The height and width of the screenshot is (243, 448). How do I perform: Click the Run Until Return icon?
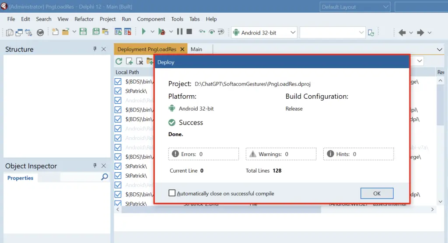[221, 32]
